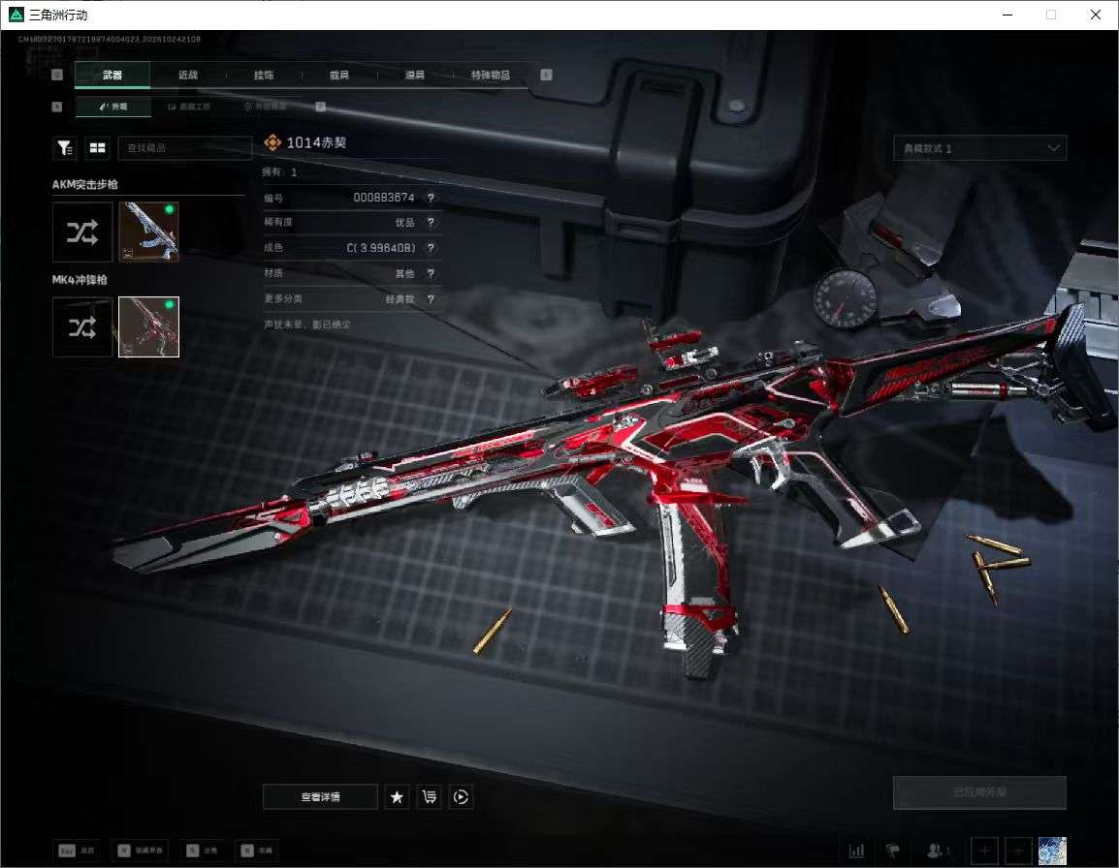Select the 外观 sub-tab

(x=112, y=107)
